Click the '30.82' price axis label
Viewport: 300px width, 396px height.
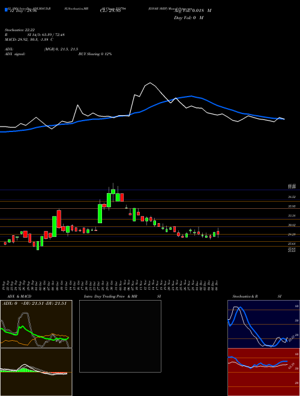point(292,225)
